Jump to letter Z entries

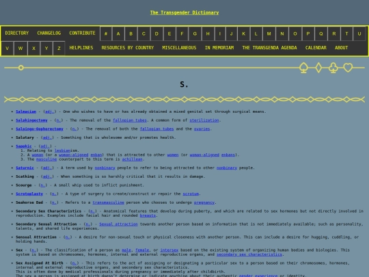59,49
